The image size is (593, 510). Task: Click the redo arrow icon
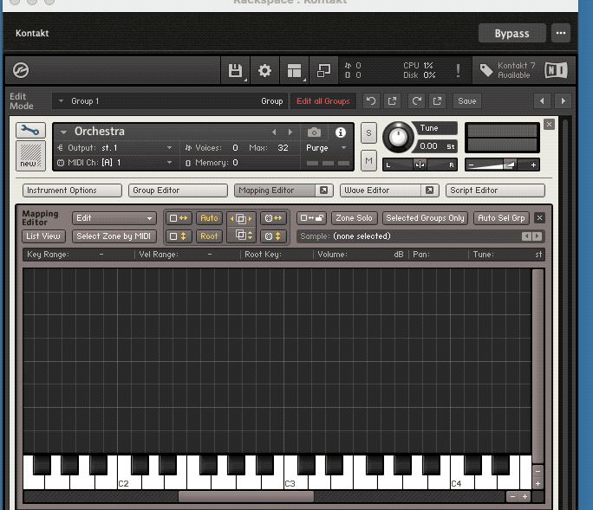pyautogui.click(x=416, y=100)
